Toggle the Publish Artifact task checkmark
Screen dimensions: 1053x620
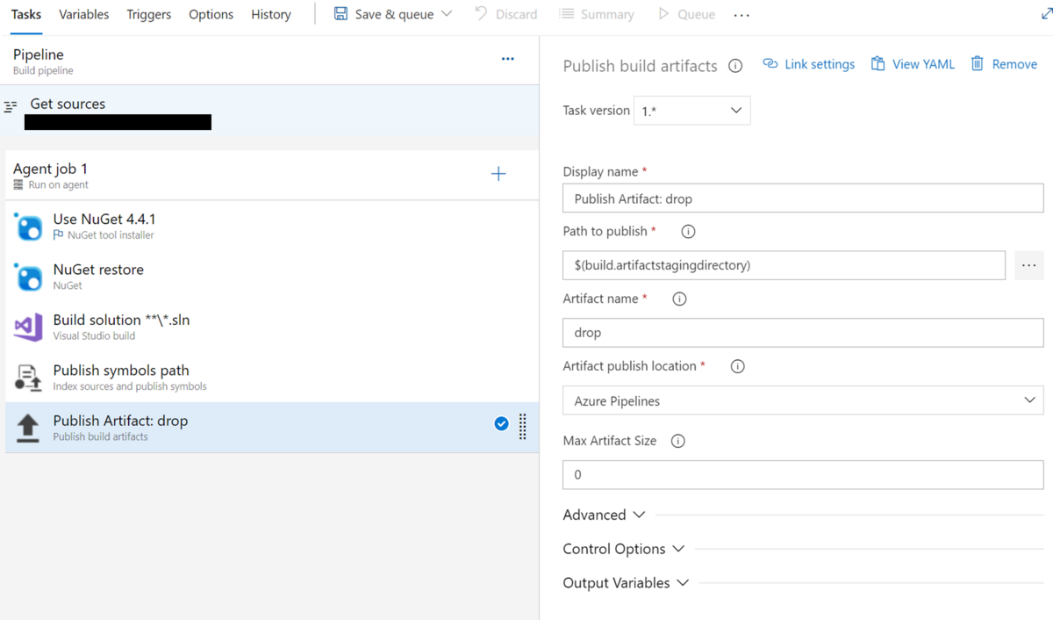pos(501,423)
